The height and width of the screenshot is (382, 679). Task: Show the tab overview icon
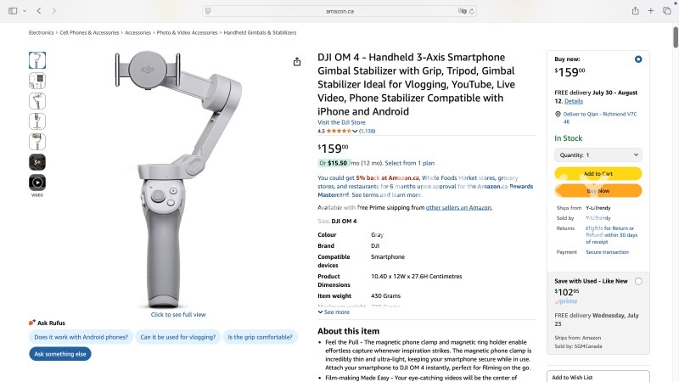(667, 11)
